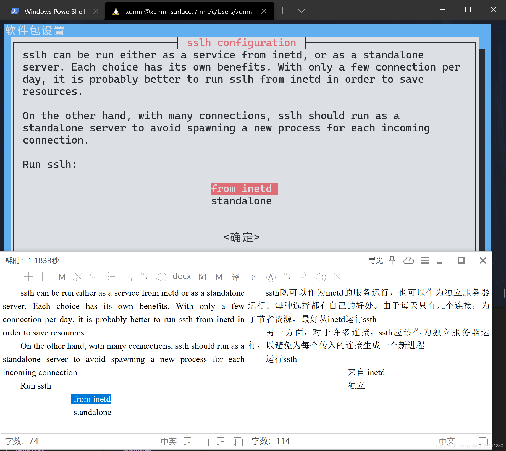
Task: Click the 寻觅 label in the title bar
Action: (376, 260)
